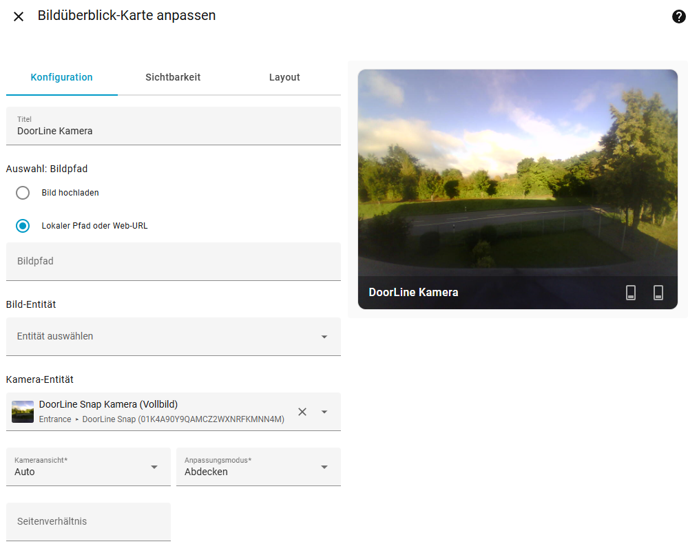Expand the Kamera-Entität dropdown arrow
688x544 pixels.
pos(324,412)
